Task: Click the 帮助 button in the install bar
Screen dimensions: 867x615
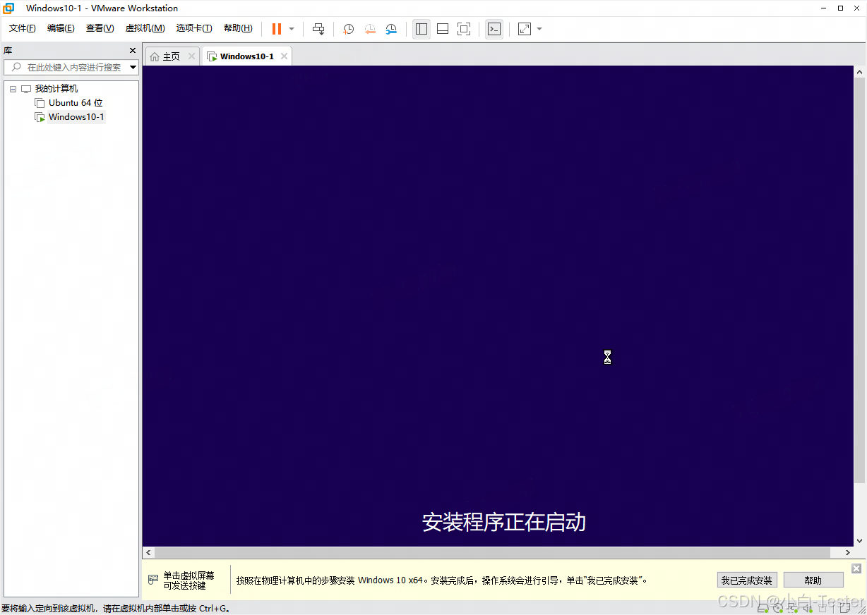Action: point(813,580)
